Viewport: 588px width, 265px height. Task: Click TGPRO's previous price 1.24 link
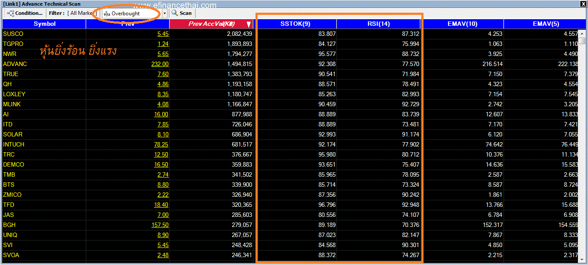pos(163,44)
